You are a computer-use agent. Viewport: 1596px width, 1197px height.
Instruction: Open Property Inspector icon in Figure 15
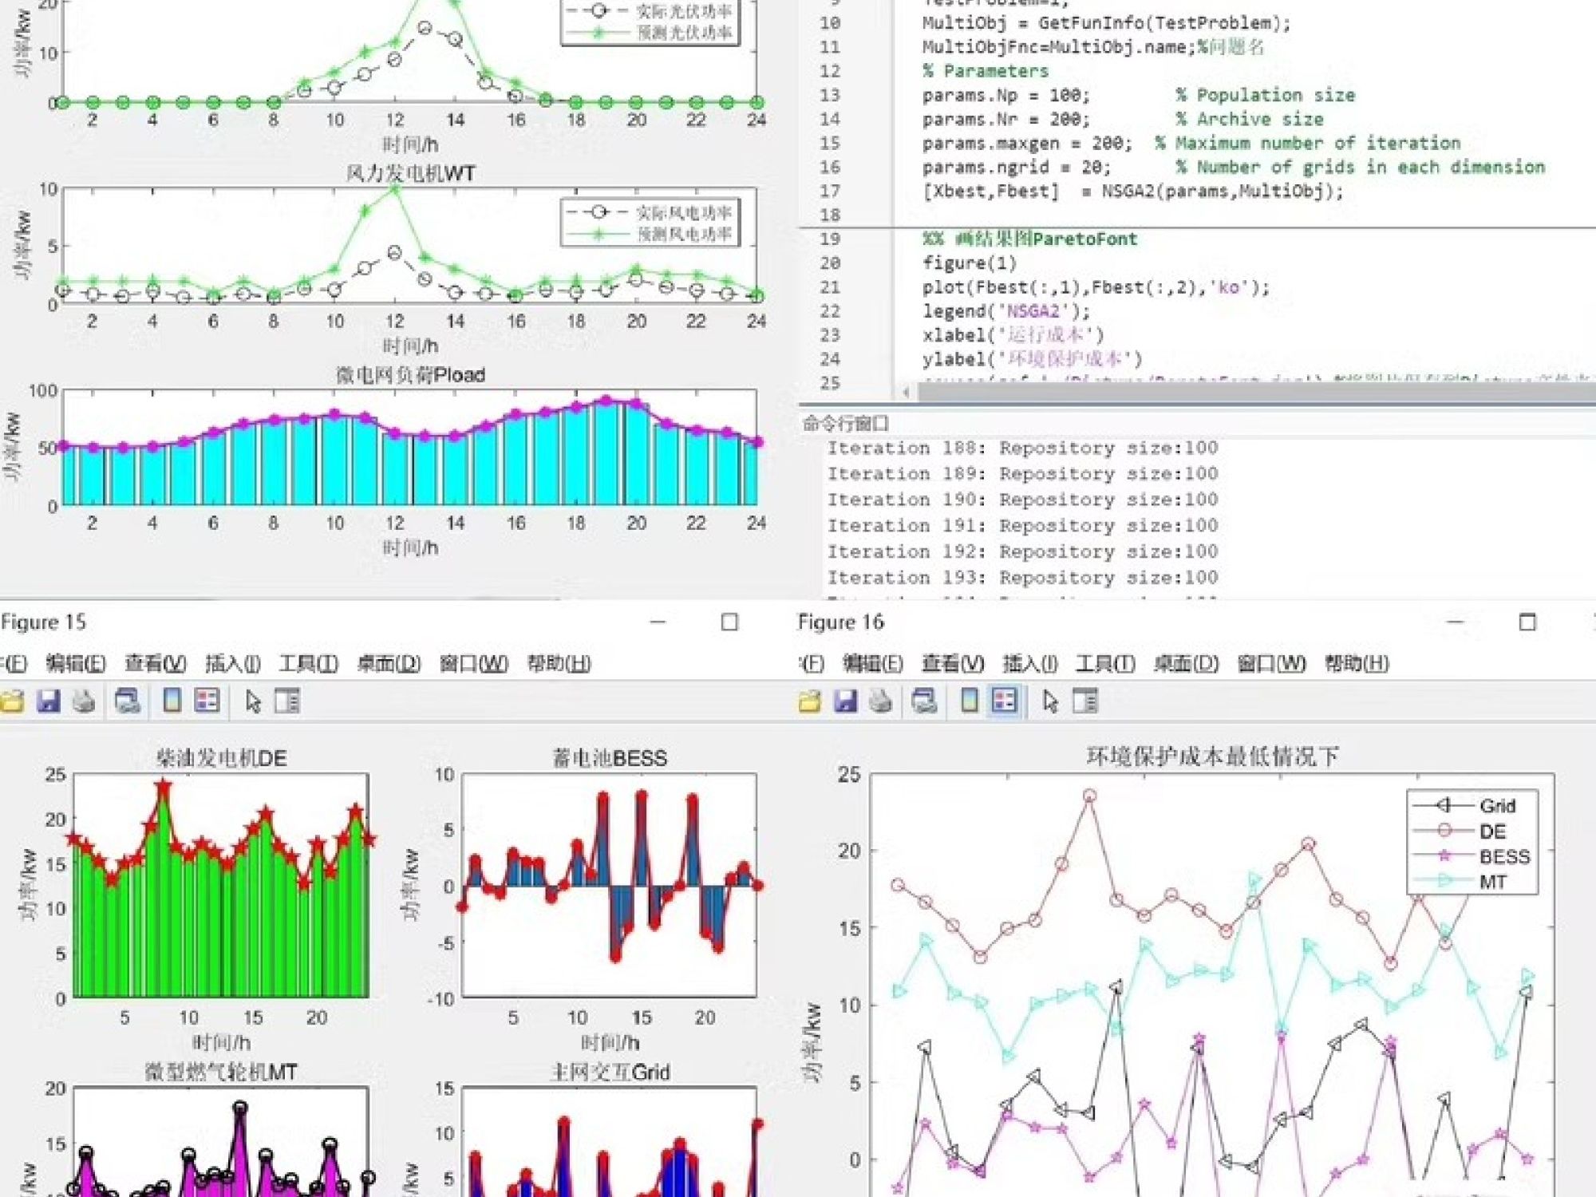click(287, 701)
